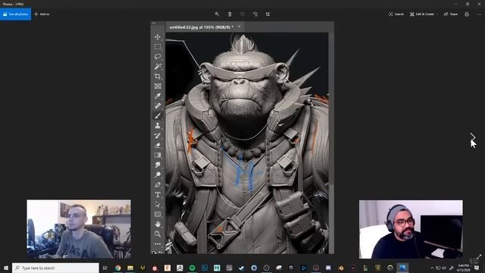485x273 pixels.
Task: Delete the photo with the trash icon
Action: point(230,14)
